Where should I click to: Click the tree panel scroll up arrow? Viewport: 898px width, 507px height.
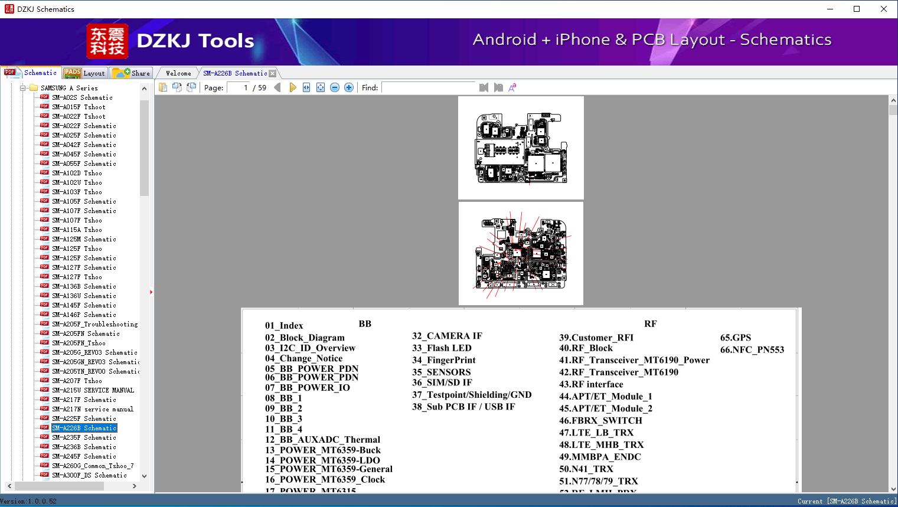point(144,89)
